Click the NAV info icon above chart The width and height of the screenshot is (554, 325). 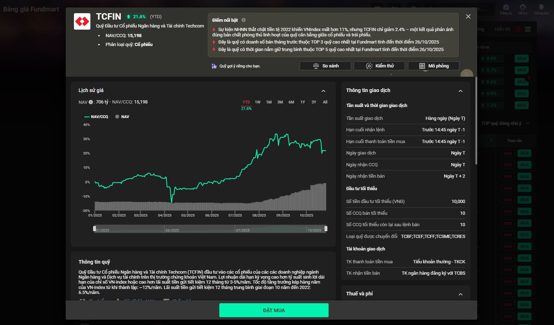click(x=91, y=102)
